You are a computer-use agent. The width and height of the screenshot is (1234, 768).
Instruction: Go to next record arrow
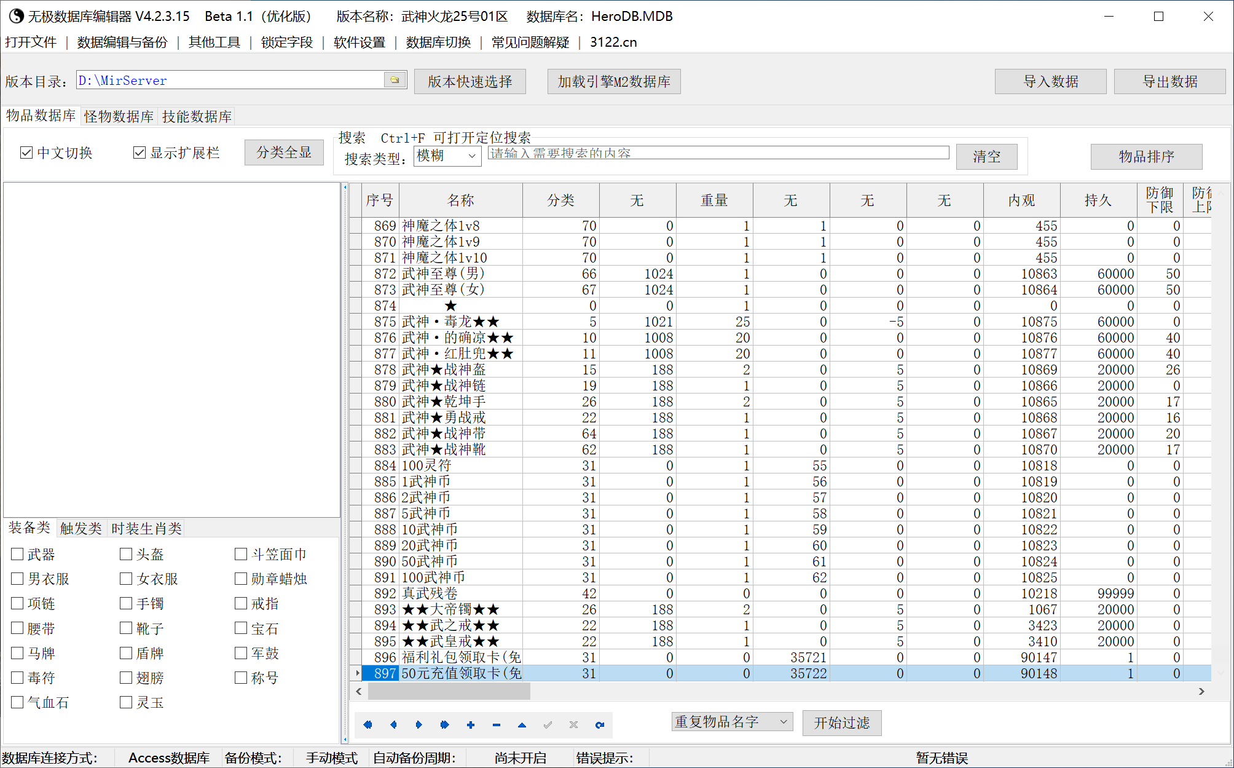tap(419, 725)
